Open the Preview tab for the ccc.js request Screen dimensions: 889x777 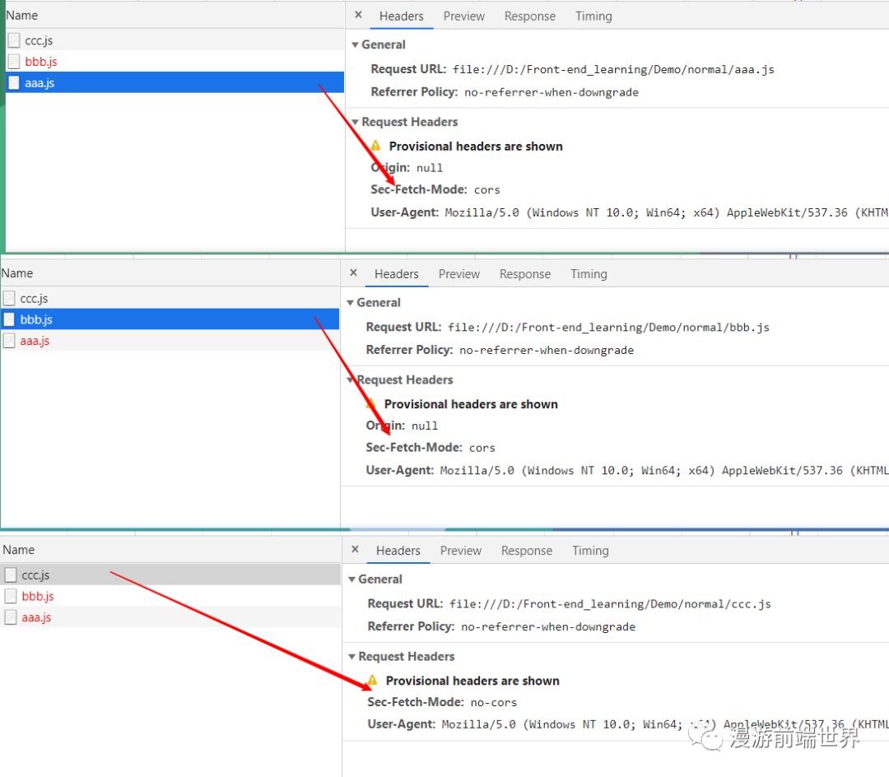coord(461,551)
